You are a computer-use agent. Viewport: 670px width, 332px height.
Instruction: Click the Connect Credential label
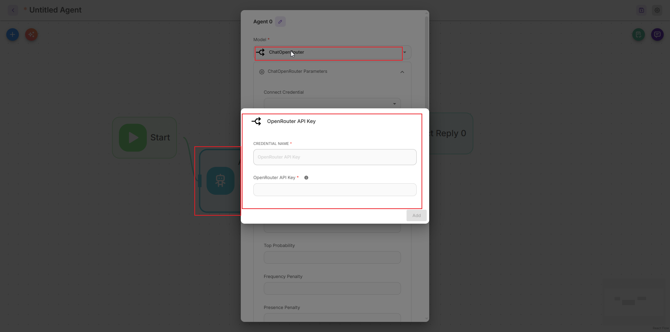coord(284,92)
